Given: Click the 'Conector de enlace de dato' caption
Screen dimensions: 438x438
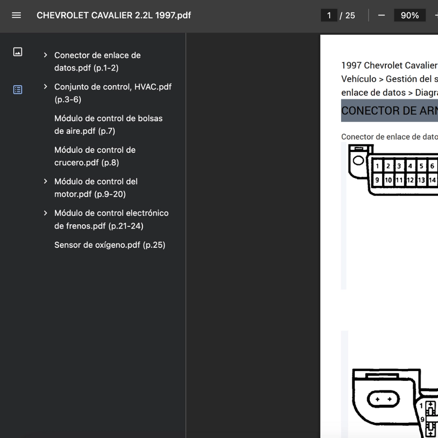Looking at the screenshot, I should 389,137.
